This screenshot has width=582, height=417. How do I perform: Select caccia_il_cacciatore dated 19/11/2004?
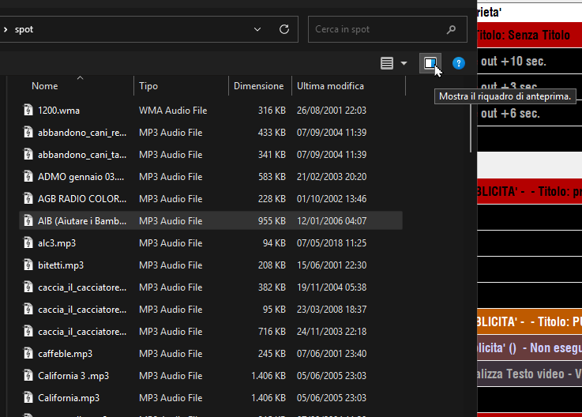(x=82, y=287)
